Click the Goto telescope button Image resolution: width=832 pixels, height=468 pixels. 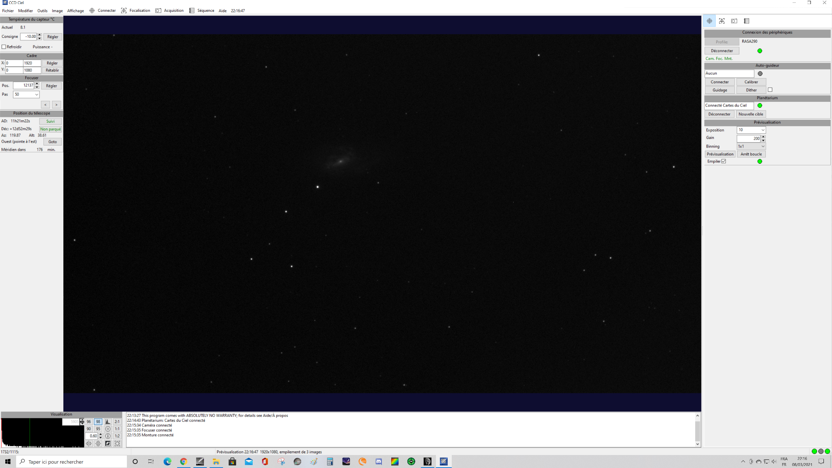click(53, 142)
